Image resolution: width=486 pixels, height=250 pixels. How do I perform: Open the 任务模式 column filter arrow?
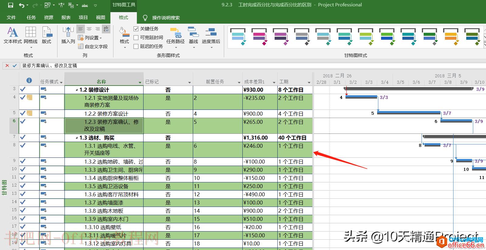(x=61, y=82)
